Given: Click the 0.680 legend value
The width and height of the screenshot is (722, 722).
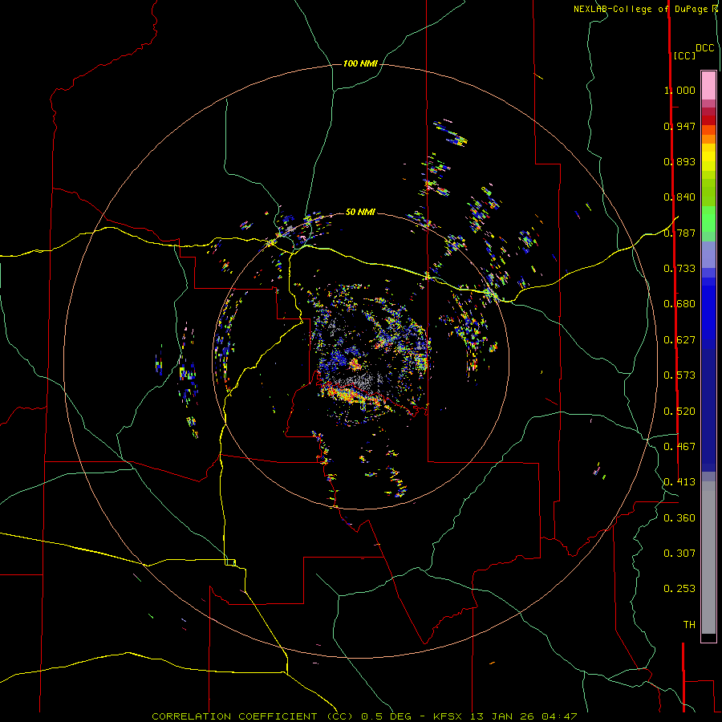Looking at the screenshot, I should click(679, 304).
